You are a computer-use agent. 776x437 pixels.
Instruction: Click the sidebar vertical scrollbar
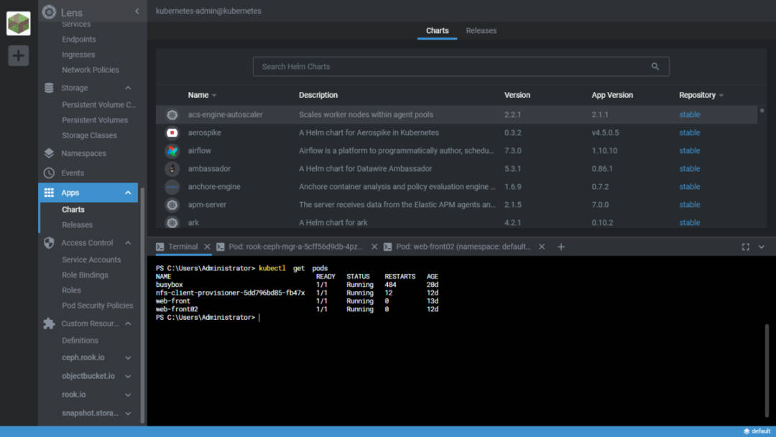(142, 305)
